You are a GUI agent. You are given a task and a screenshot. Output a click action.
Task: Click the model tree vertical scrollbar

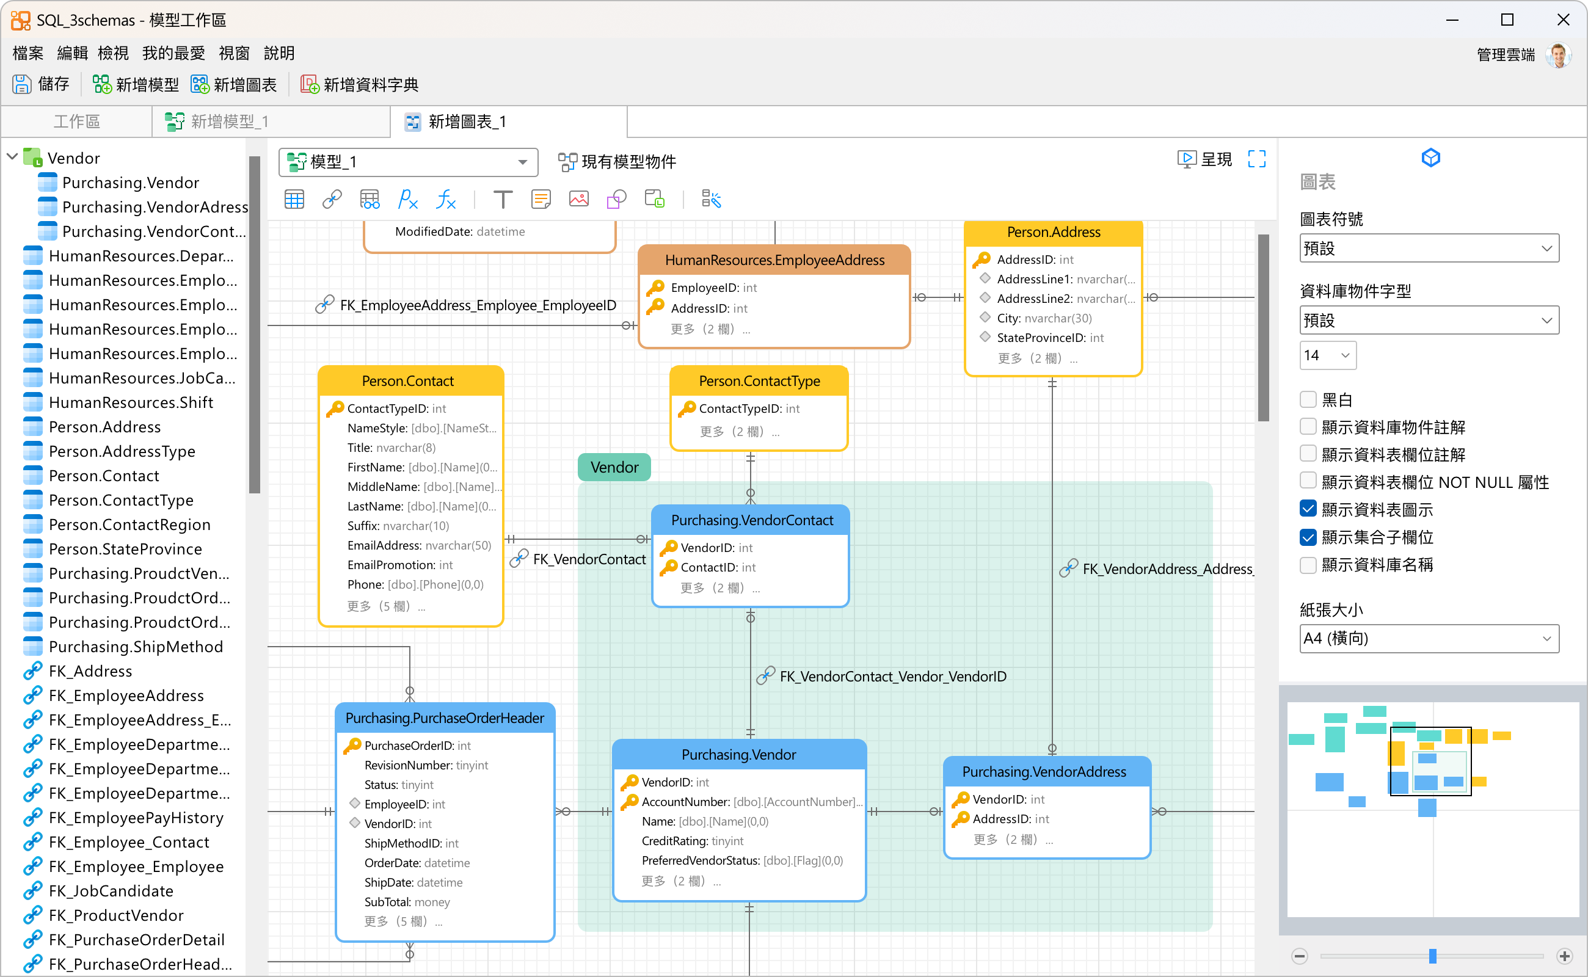[x=254, y=325]
